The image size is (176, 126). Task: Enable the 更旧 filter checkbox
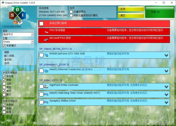pos(4,87)
